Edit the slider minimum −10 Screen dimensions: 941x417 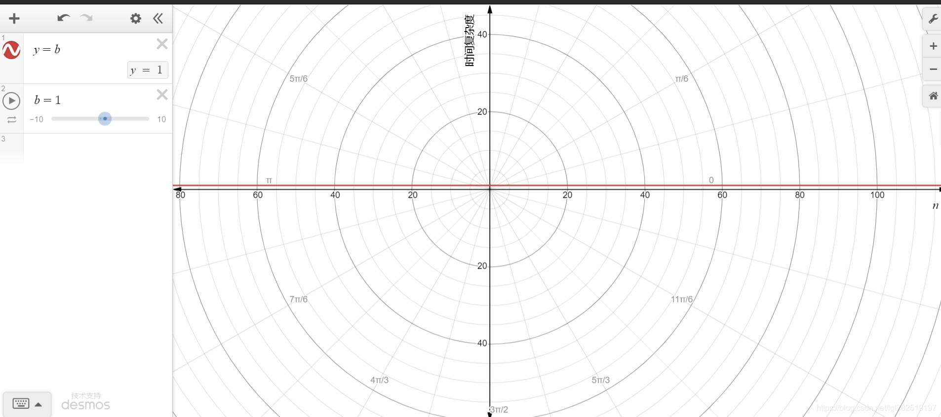tap(37, 119)
